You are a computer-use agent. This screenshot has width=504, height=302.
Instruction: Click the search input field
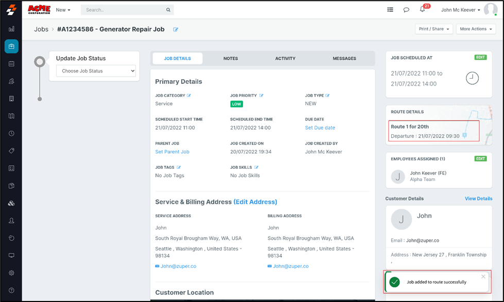pyautogui.click(x=124, y=10)
